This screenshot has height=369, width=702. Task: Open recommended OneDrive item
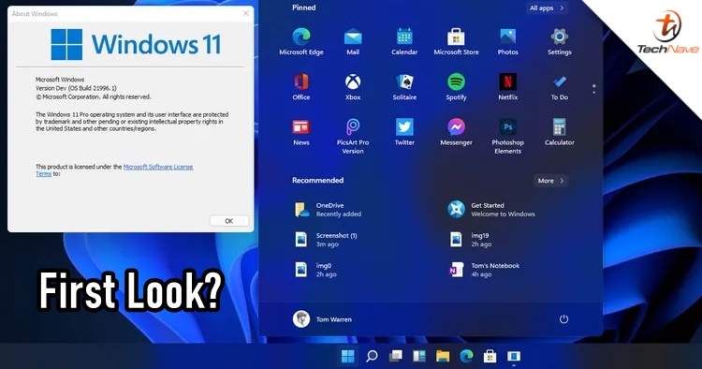(x=329, y=210)
